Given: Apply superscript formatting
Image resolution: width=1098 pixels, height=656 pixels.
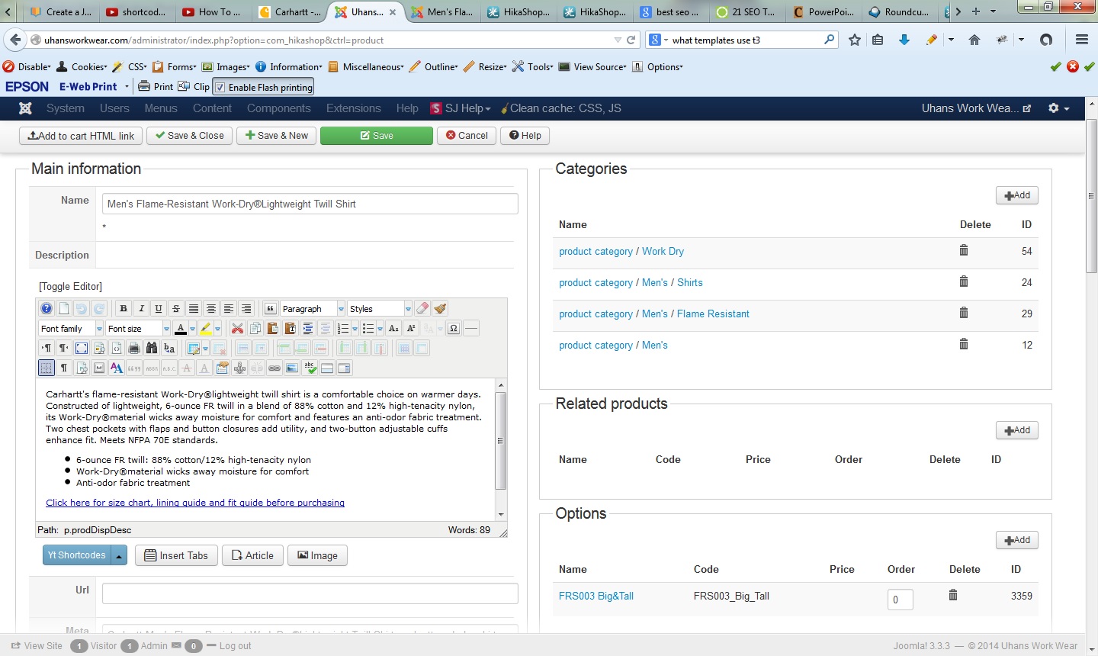Looking at the screenshot, I should coord(411,329).
